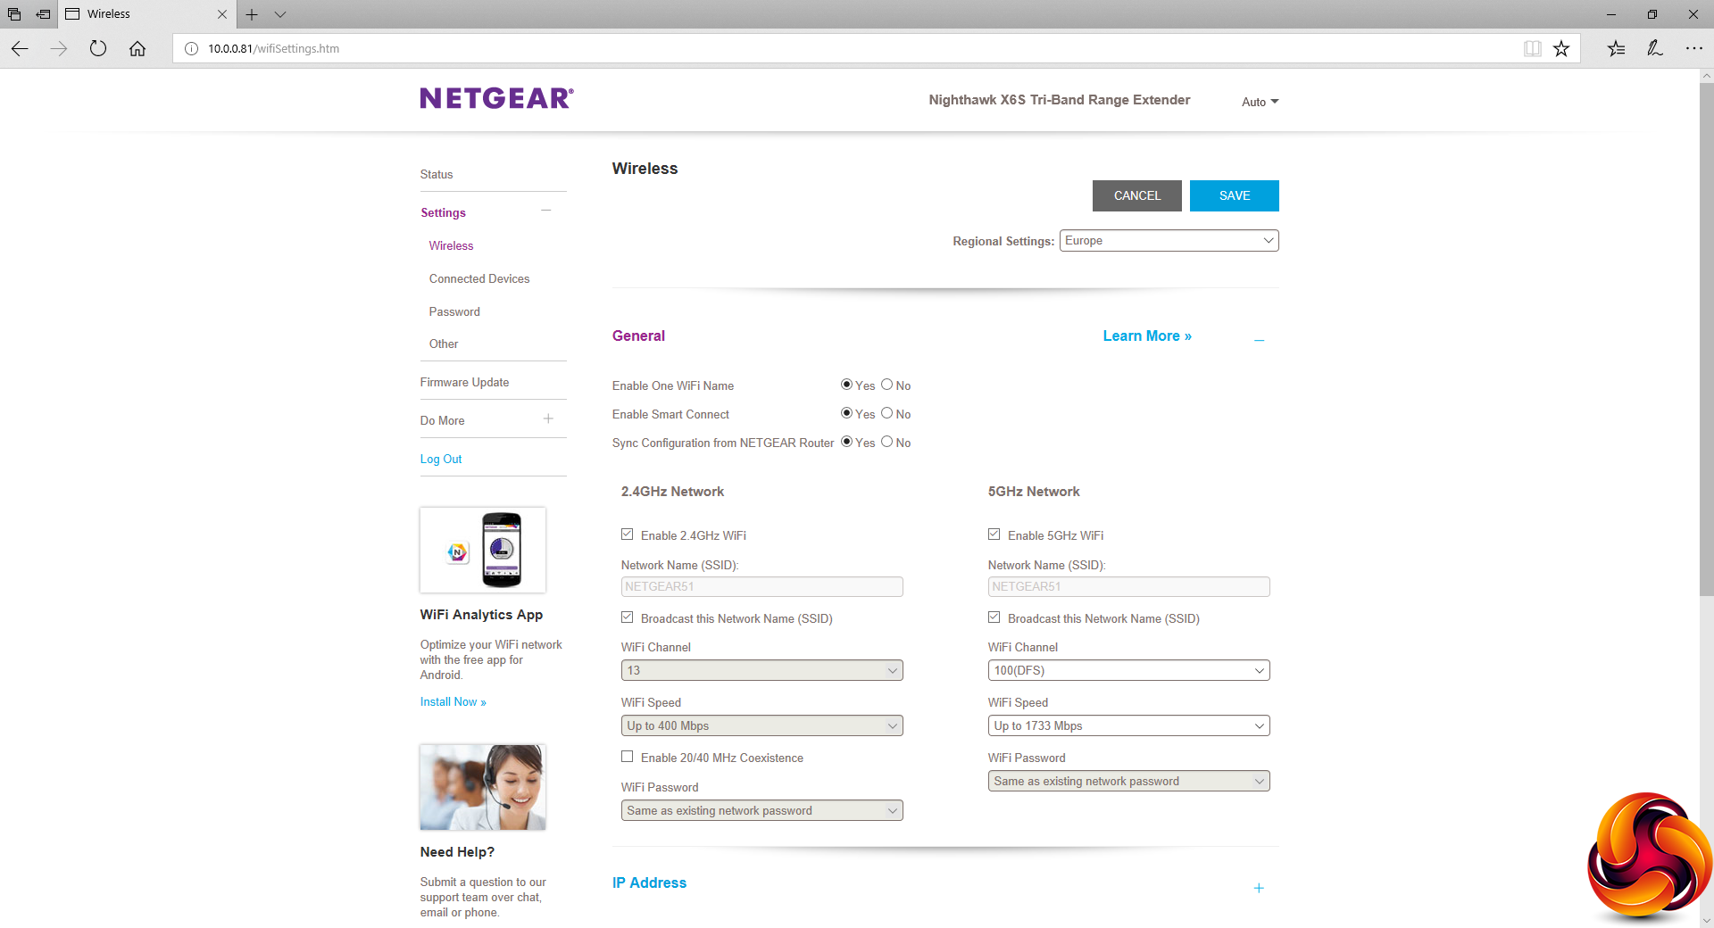The image size is (1714, 928).
Task: Enable 20/40 MHz Coexistence checkbox
Action: (x=628, y=757)
